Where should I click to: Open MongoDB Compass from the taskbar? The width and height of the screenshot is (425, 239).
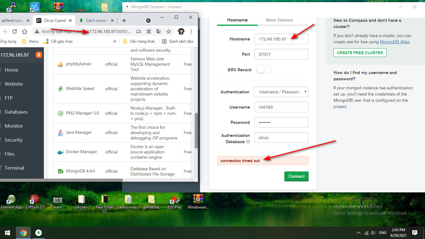[39, 232]
